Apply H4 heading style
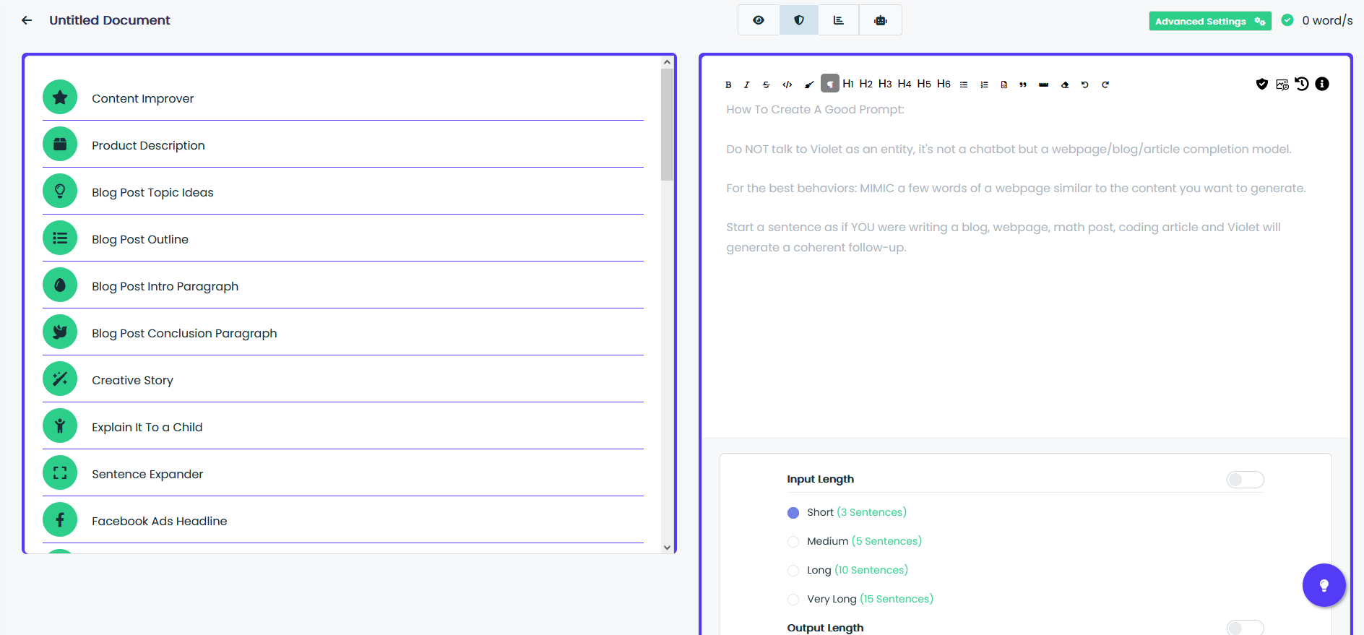 [x=905, y=84]
